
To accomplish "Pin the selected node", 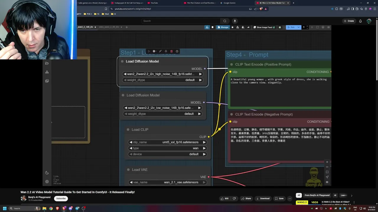I will pos(166,51).
